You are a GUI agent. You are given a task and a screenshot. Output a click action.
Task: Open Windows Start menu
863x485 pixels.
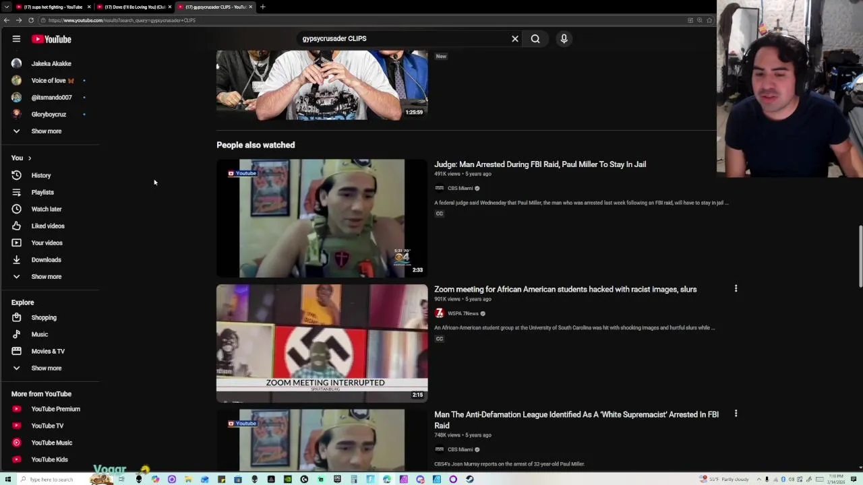[x=9, y=479]
